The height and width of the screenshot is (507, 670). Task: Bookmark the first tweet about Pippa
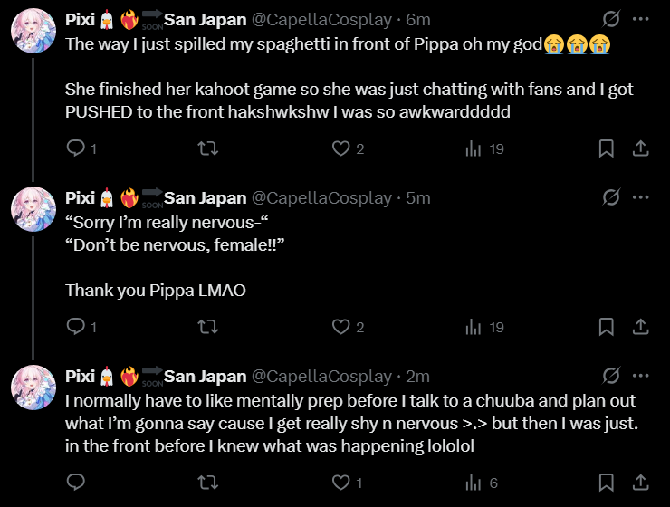click(607, 148)
